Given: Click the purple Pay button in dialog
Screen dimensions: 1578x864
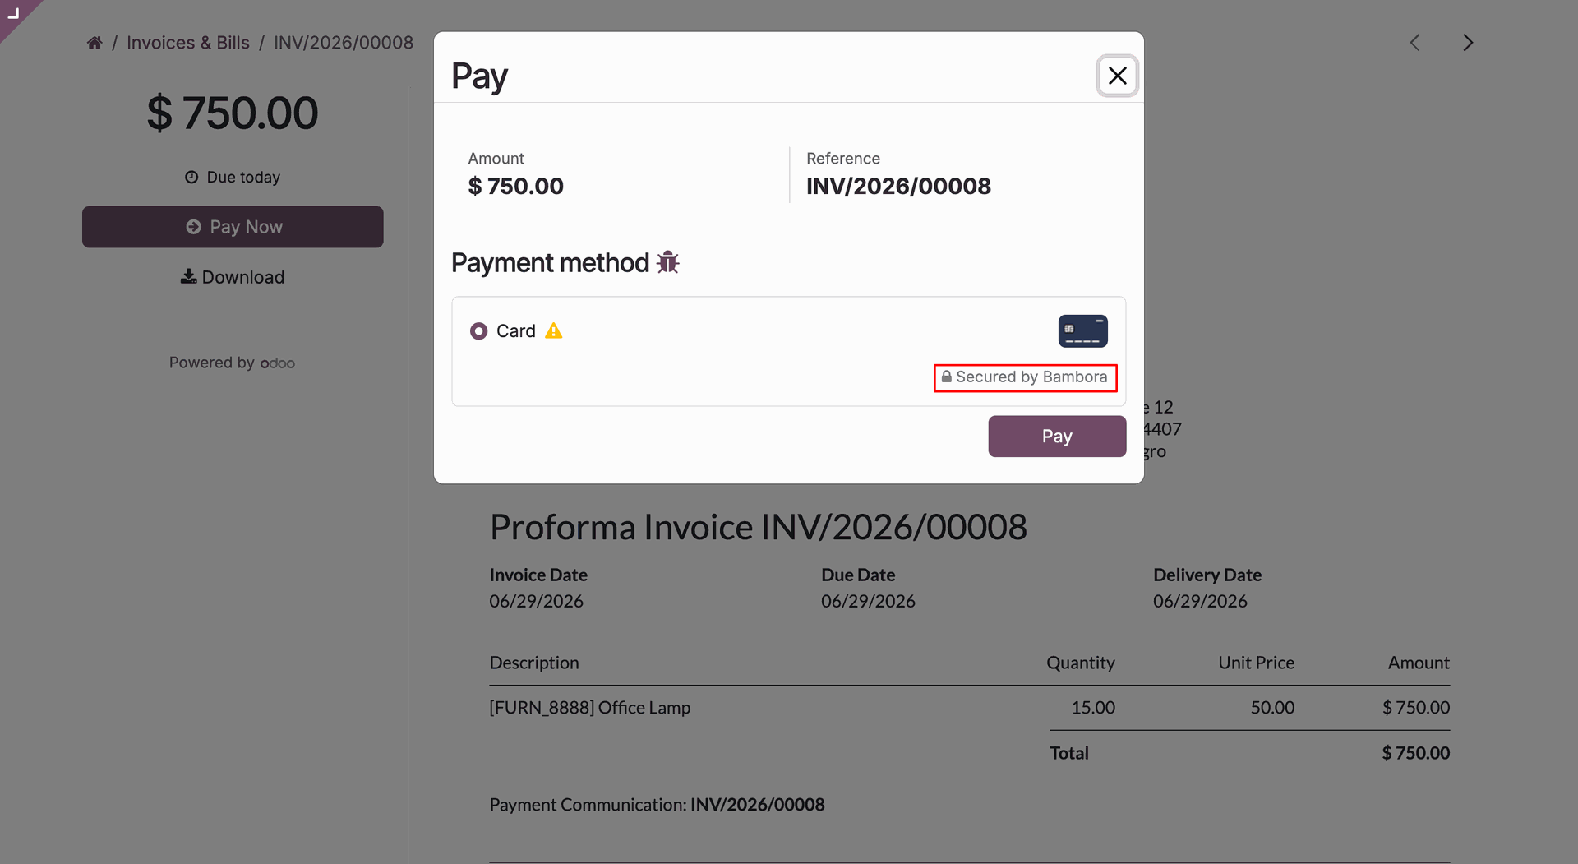Looking at the screenshot, I should 1057,436.
